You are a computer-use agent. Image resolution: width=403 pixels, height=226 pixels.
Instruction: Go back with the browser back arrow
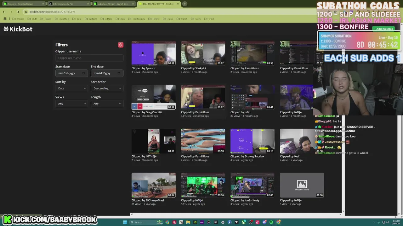click(x=4, y=12)
